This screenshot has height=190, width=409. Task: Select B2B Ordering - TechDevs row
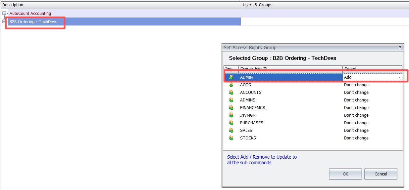[x=121, y=21]
